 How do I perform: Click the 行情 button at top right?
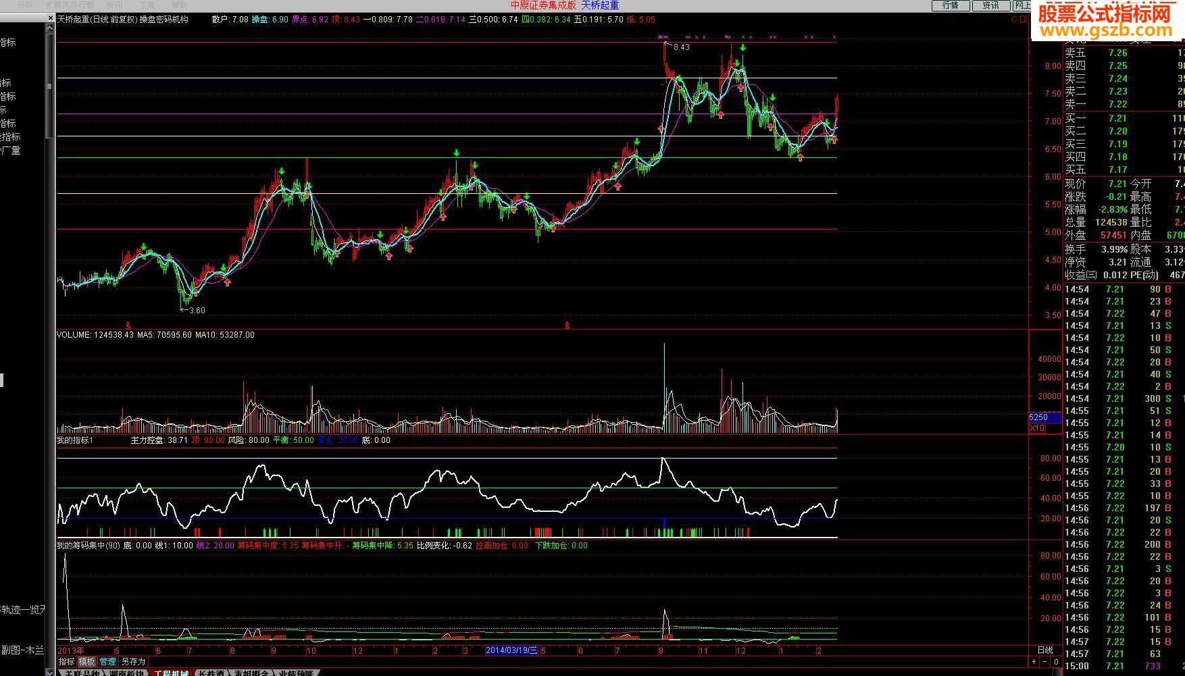click(951, 5)
